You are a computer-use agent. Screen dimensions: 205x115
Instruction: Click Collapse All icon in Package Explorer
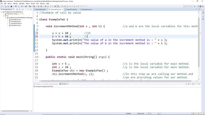click(x=17, y=9)
